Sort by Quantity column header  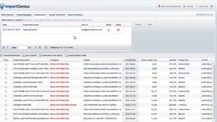pos(173,60)
